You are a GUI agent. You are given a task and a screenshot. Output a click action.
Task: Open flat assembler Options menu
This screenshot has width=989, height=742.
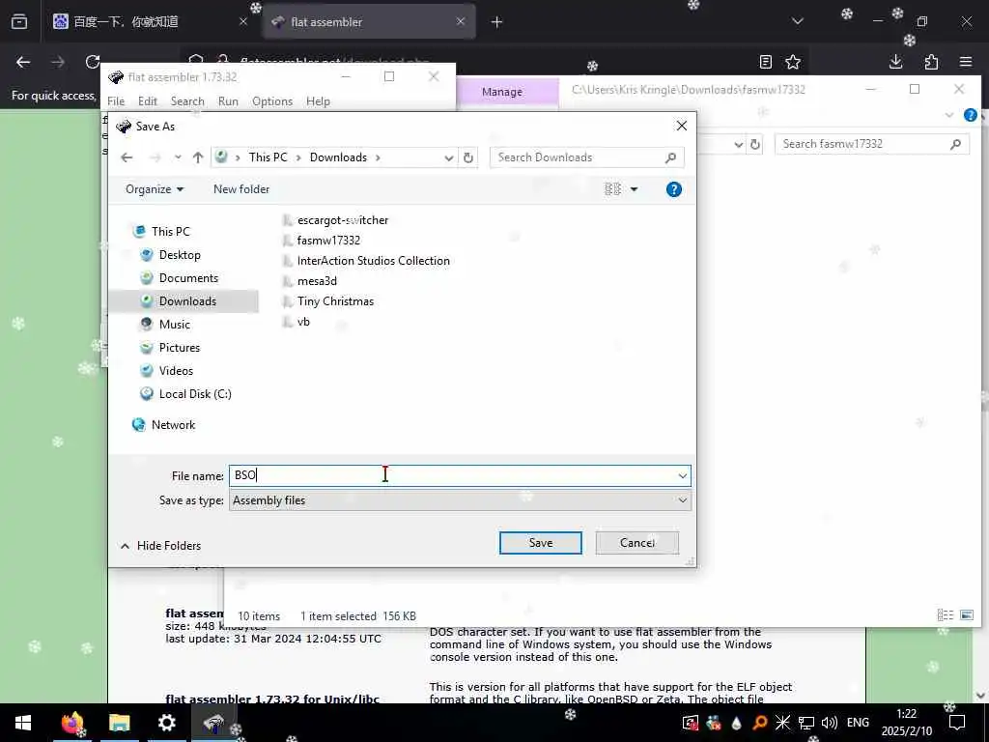pos(272,101)
